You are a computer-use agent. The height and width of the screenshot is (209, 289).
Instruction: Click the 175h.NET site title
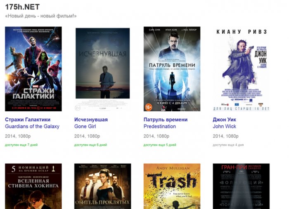22,7
